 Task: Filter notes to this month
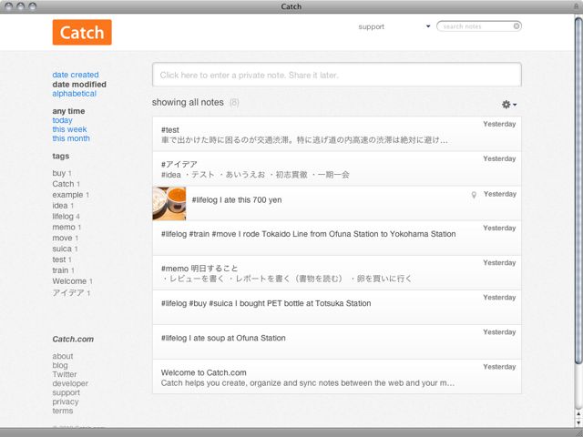tap(71, 138)
